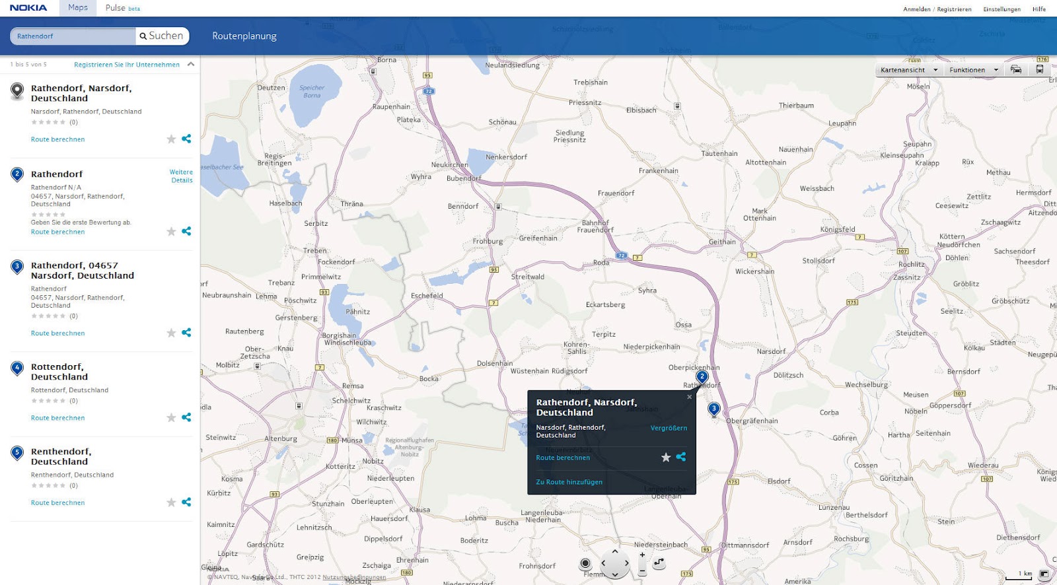Click the 'Rathendorf, 04657 Narsdorf' result title
Image resolution: width=1057 pixels, height=585 pixels.
tap(82, 270)
